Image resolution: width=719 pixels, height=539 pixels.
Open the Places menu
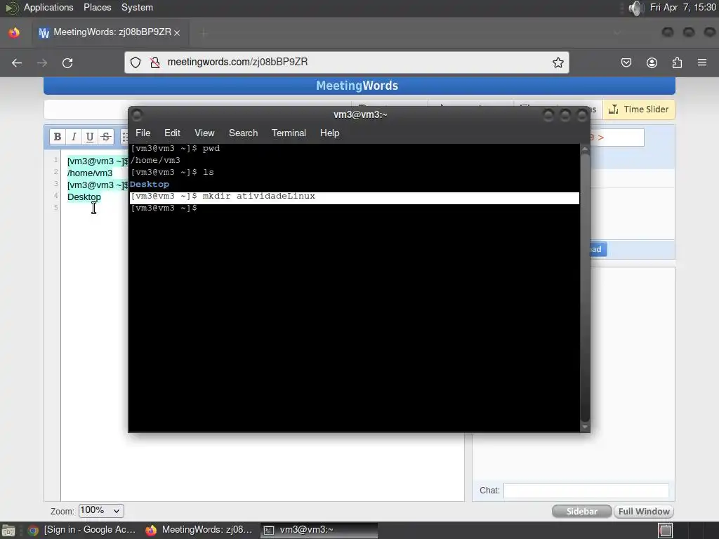(97, 8)
